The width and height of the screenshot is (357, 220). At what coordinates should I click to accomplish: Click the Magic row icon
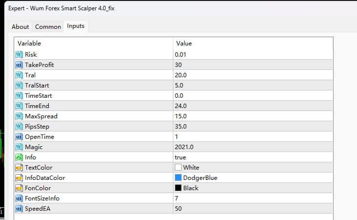[x=19, y=147]
